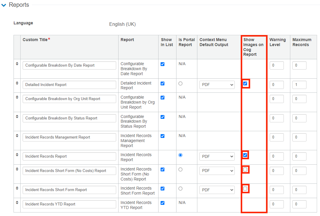Click reorder handle for Detailed Incident Report row

(x=17, y=83)
